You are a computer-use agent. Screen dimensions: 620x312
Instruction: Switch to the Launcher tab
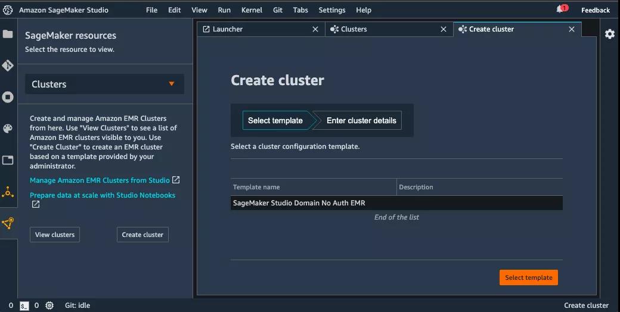click(261, 29)
